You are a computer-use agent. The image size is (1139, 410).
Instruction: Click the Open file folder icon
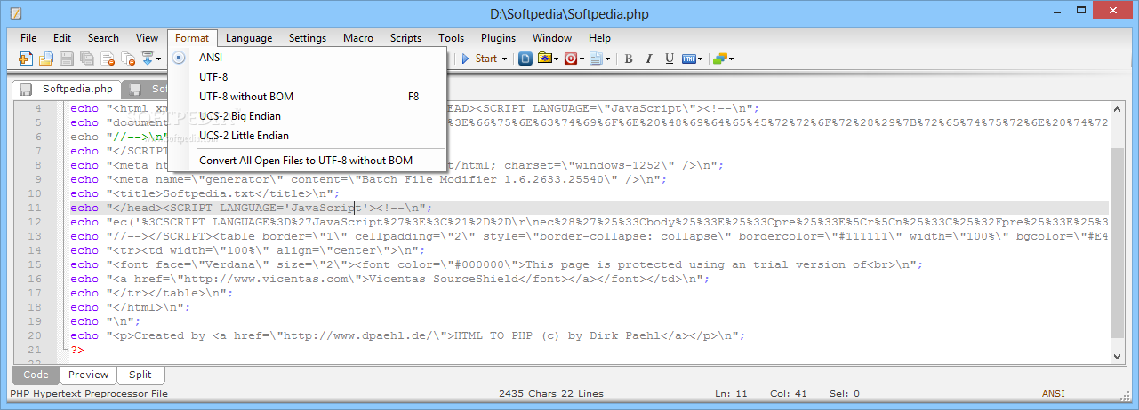tap(45, 59)
